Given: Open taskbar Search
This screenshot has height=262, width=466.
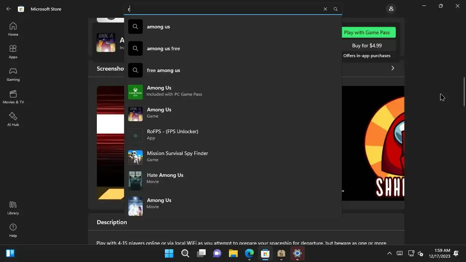Looking at the screenshot, I should click(185, 253).
